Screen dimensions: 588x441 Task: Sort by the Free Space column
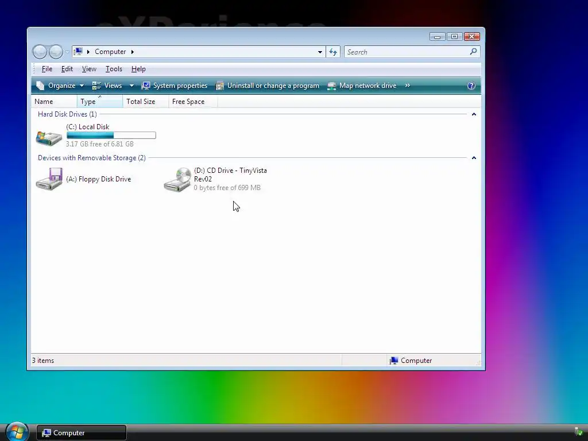[x=193, y=102]
